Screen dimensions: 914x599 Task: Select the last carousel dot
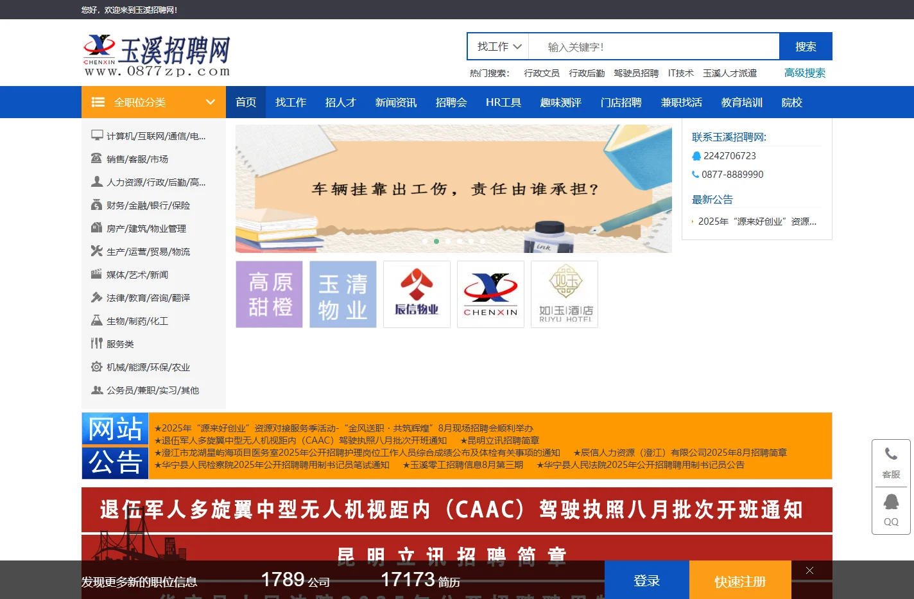(483, 241)
